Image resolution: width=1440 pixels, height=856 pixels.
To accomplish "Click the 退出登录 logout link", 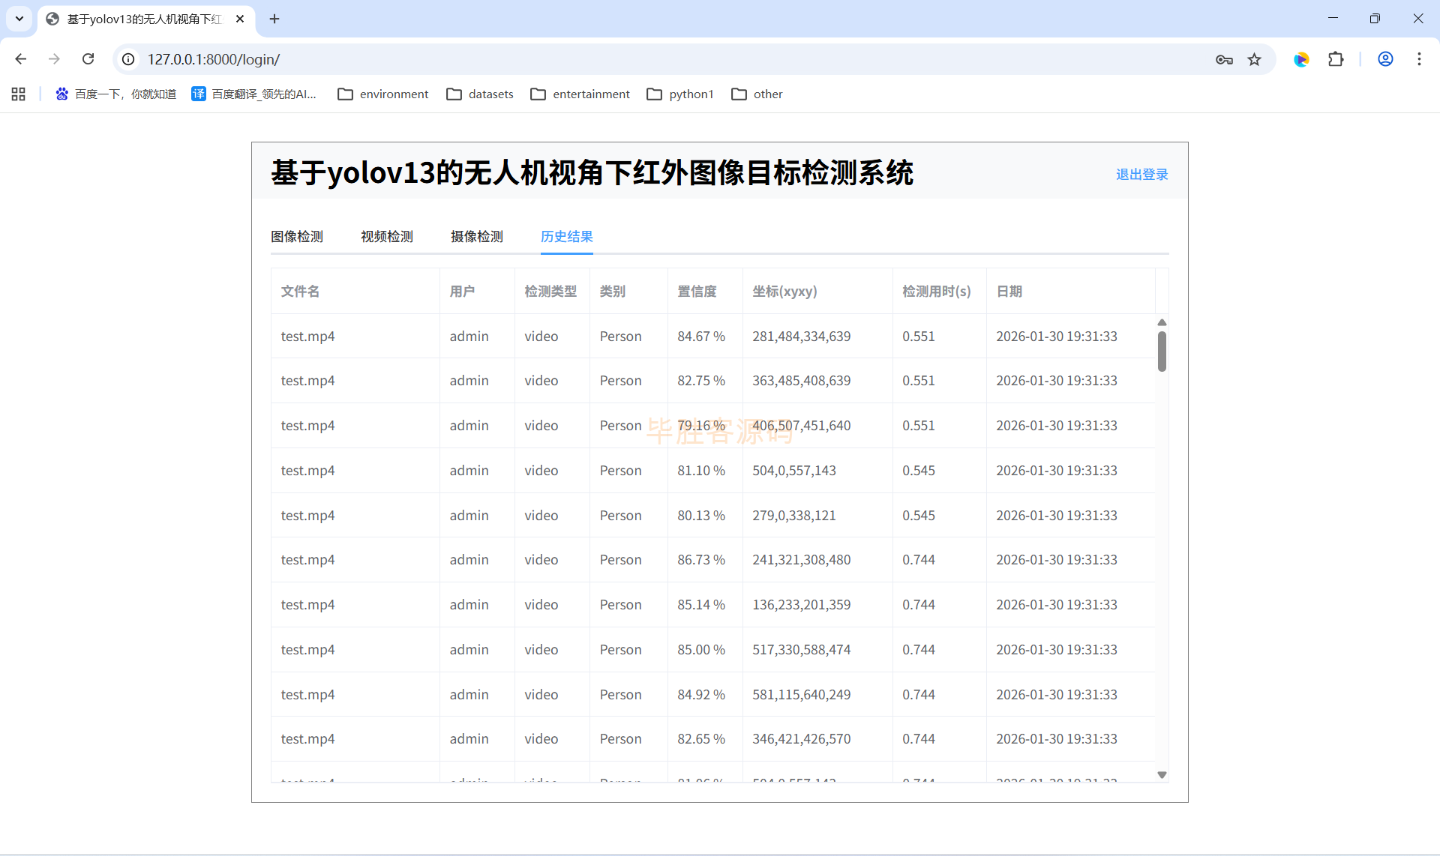I will point(1141,175).
